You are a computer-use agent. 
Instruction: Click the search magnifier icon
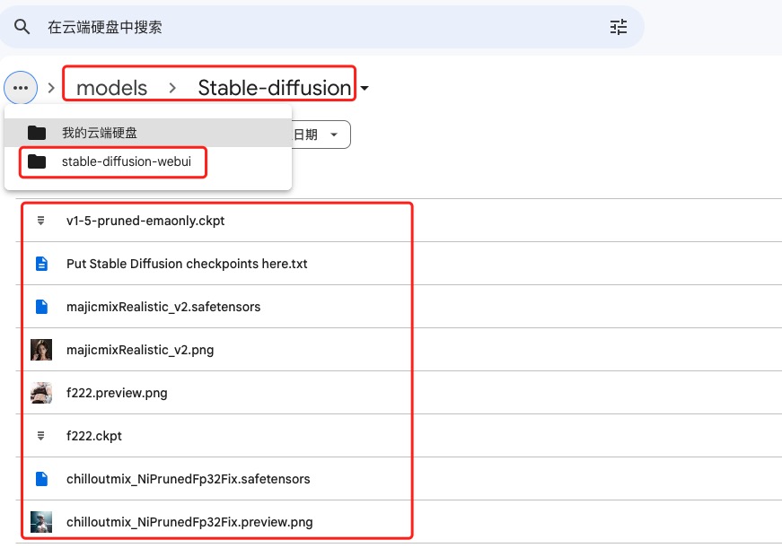tap(22, 27)
